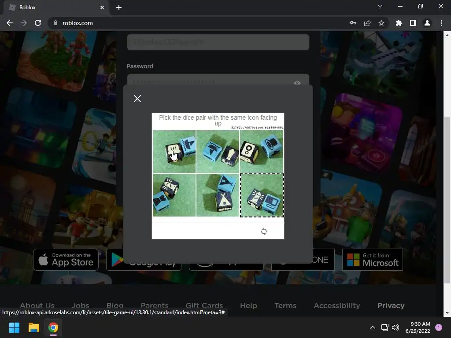Screen dimensions: 451x338
Task: View site security lock info
Action: [55, 23]
